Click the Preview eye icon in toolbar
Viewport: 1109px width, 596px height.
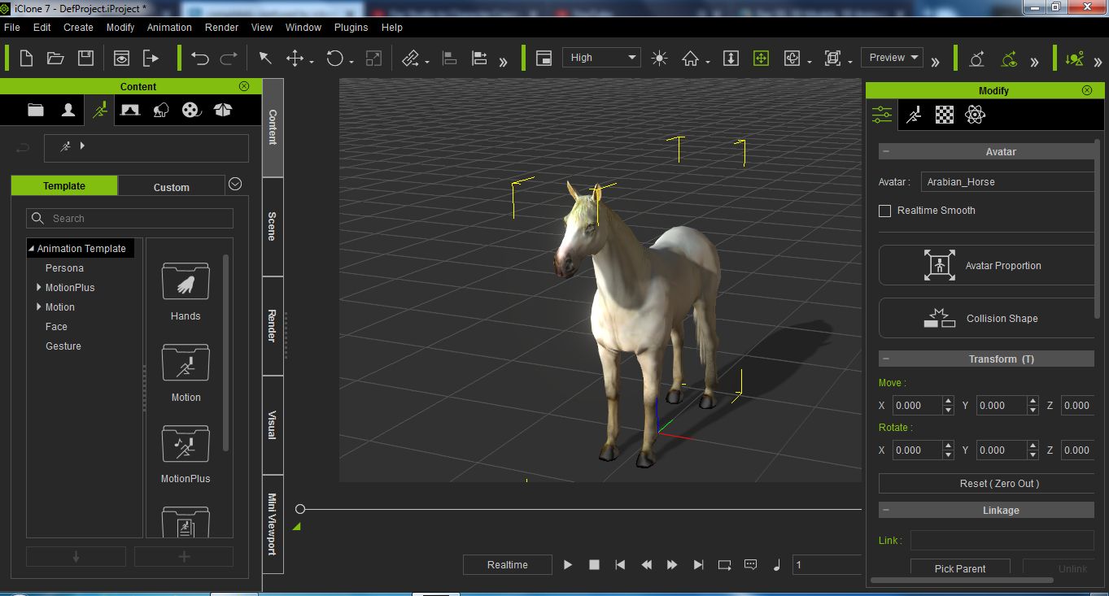coord(121,58)
